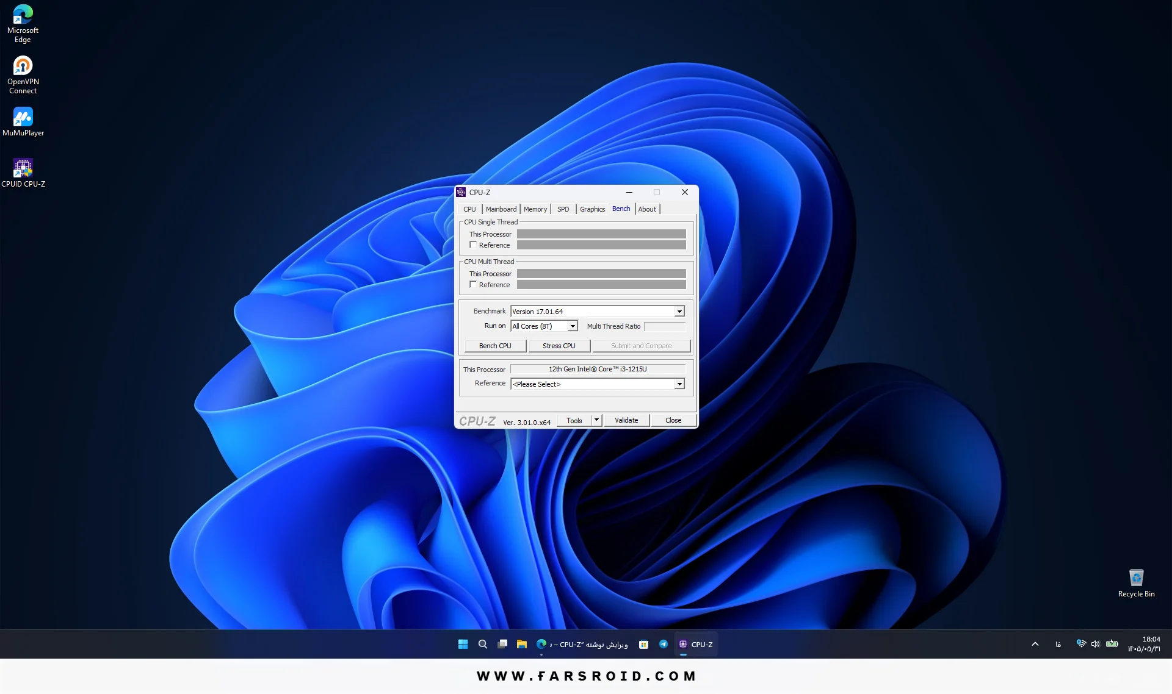The image size is (1172, 694).
Task: Switch to the Mainboard tab
Action: [x=501, y=209]
